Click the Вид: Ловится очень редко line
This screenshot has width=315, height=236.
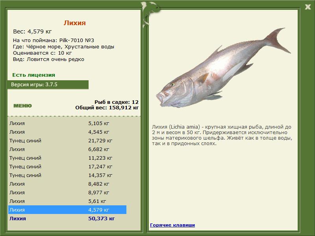pos(48,59)
